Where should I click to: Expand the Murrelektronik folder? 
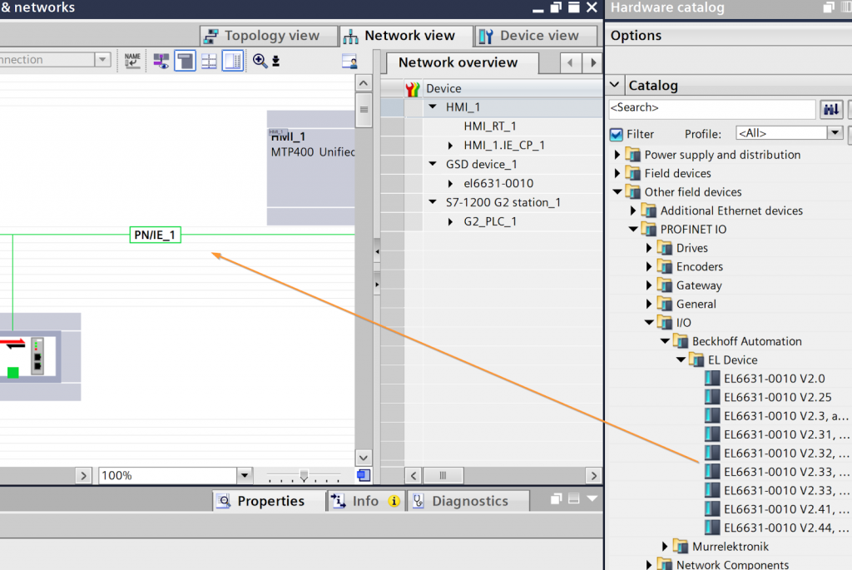coord(666,547)
